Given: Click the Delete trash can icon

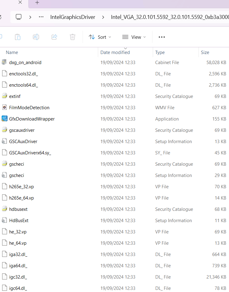Looking at the screenshot, I should tap(73, 37).
